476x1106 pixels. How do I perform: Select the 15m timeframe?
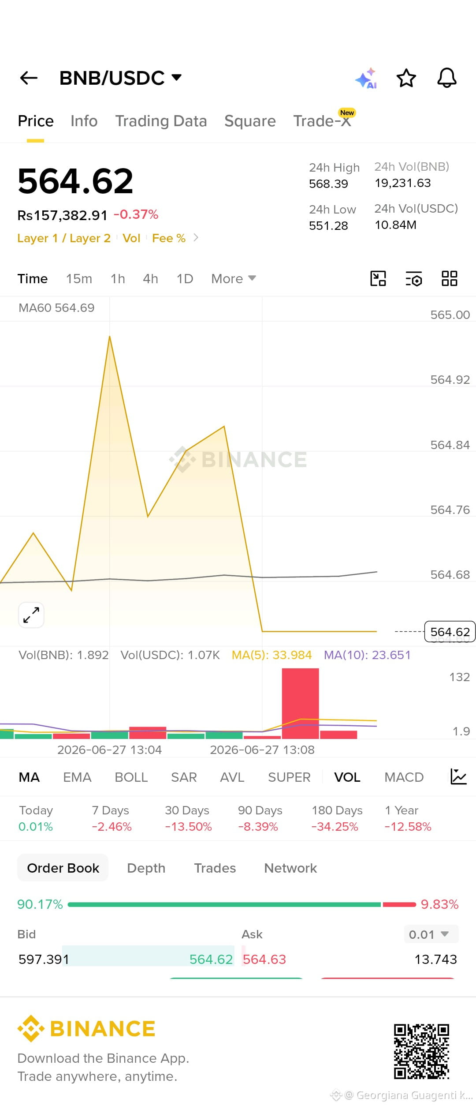[x=79, y=279]
